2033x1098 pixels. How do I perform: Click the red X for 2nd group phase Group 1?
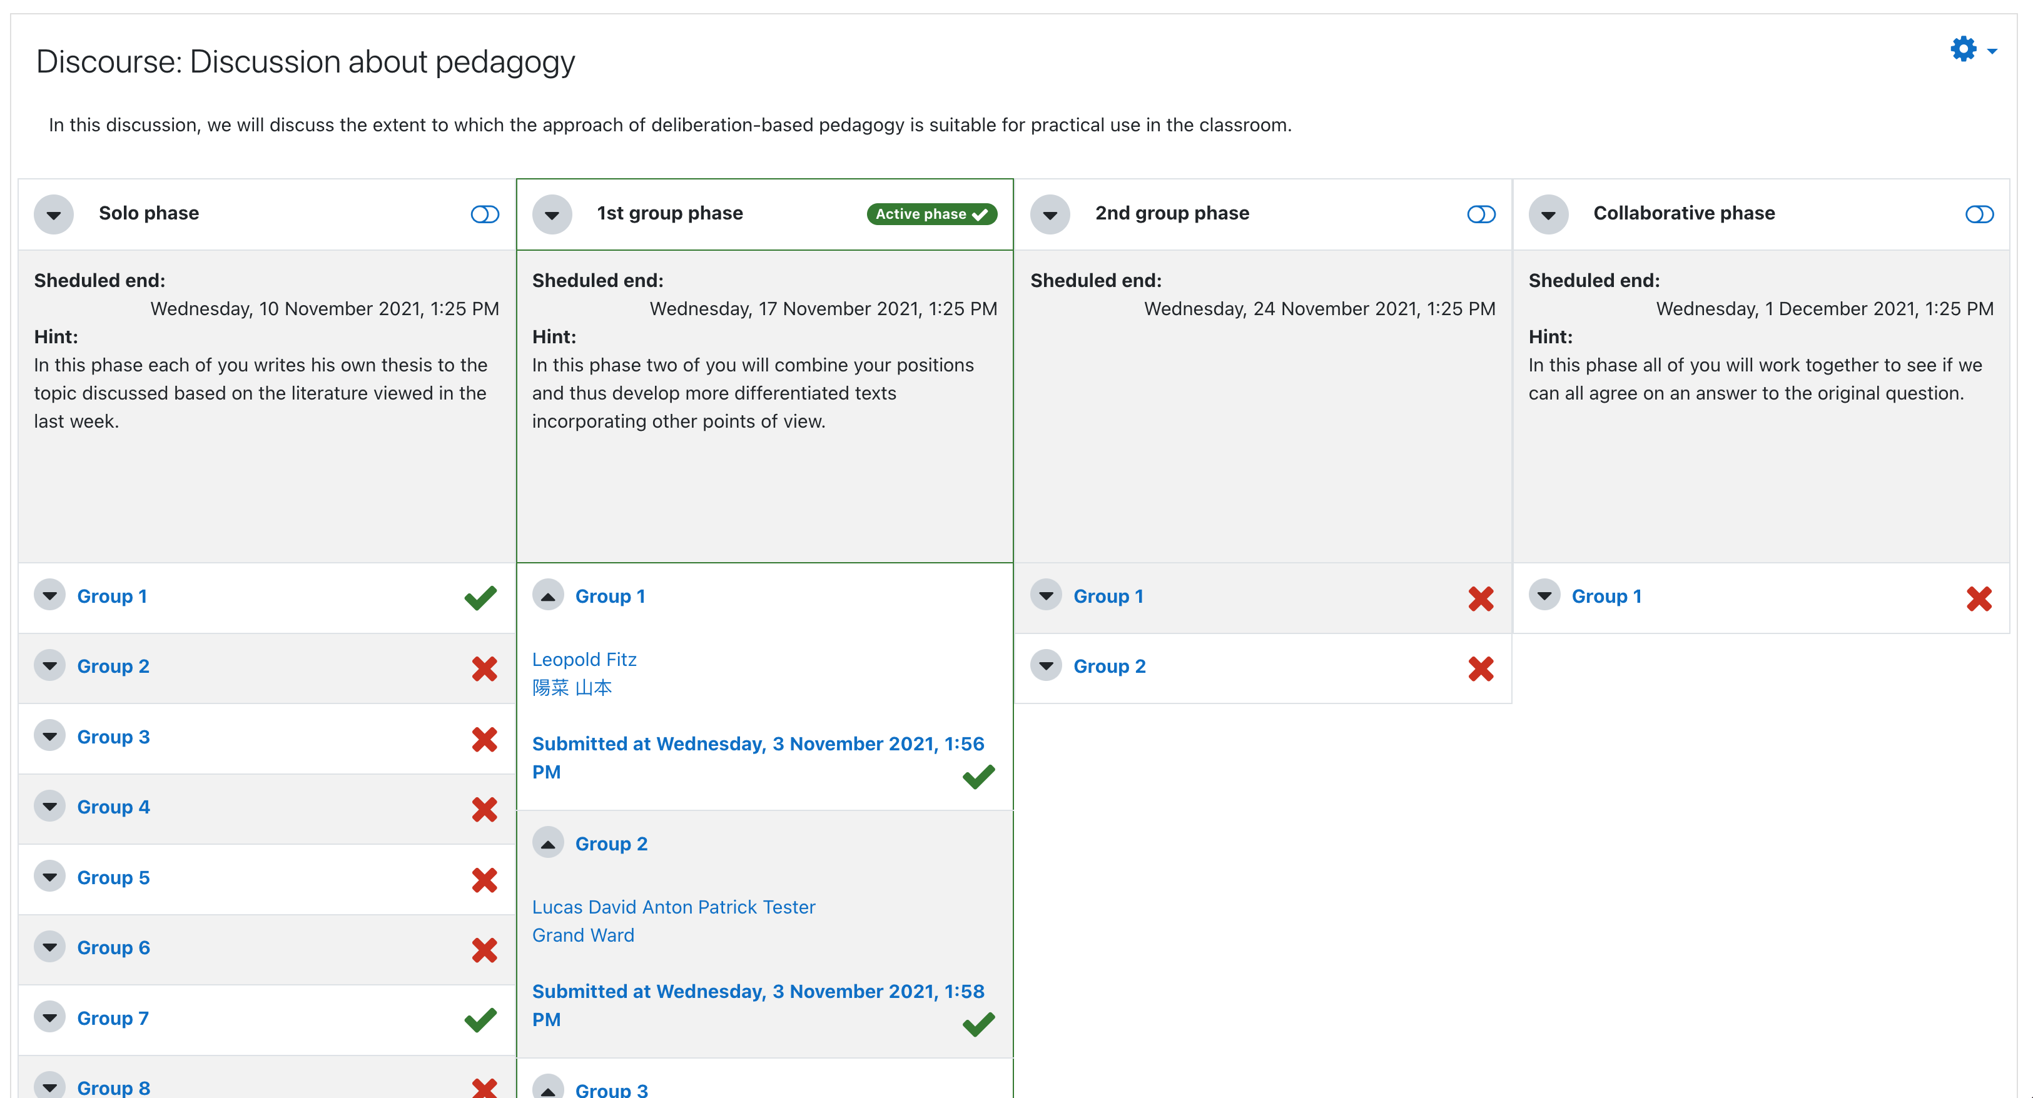pos(1481,598)
